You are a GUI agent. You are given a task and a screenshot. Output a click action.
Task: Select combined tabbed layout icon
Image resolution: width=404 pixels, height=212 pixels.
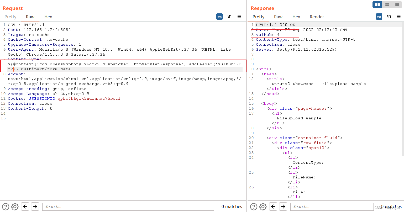(397, 5)
